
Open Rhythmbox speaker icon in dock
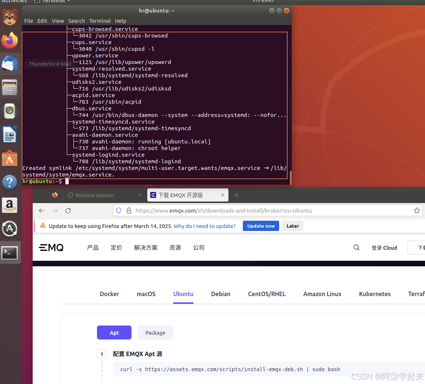tap(10, 111)
